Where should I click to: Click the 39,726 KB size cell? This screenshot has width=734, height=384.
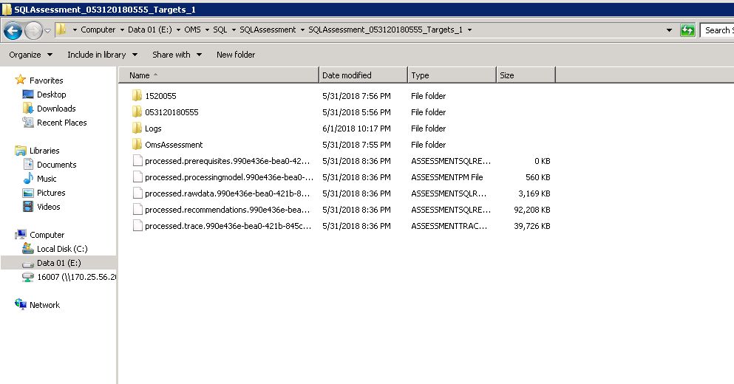pos(531,226)
